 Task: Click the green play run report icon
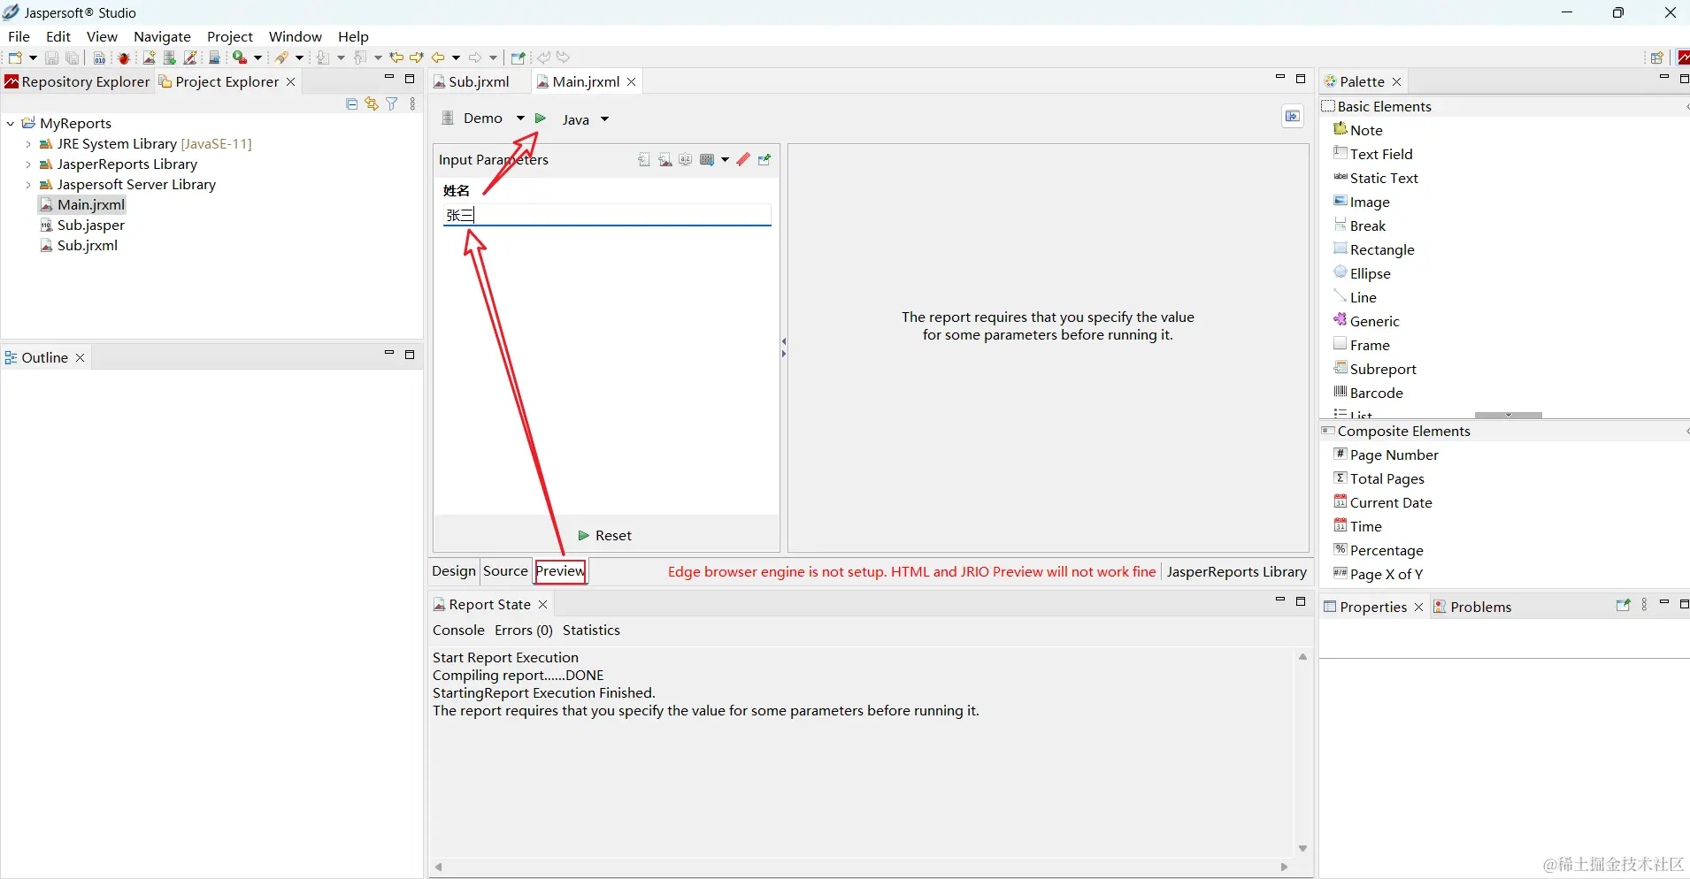click(541, 118)
